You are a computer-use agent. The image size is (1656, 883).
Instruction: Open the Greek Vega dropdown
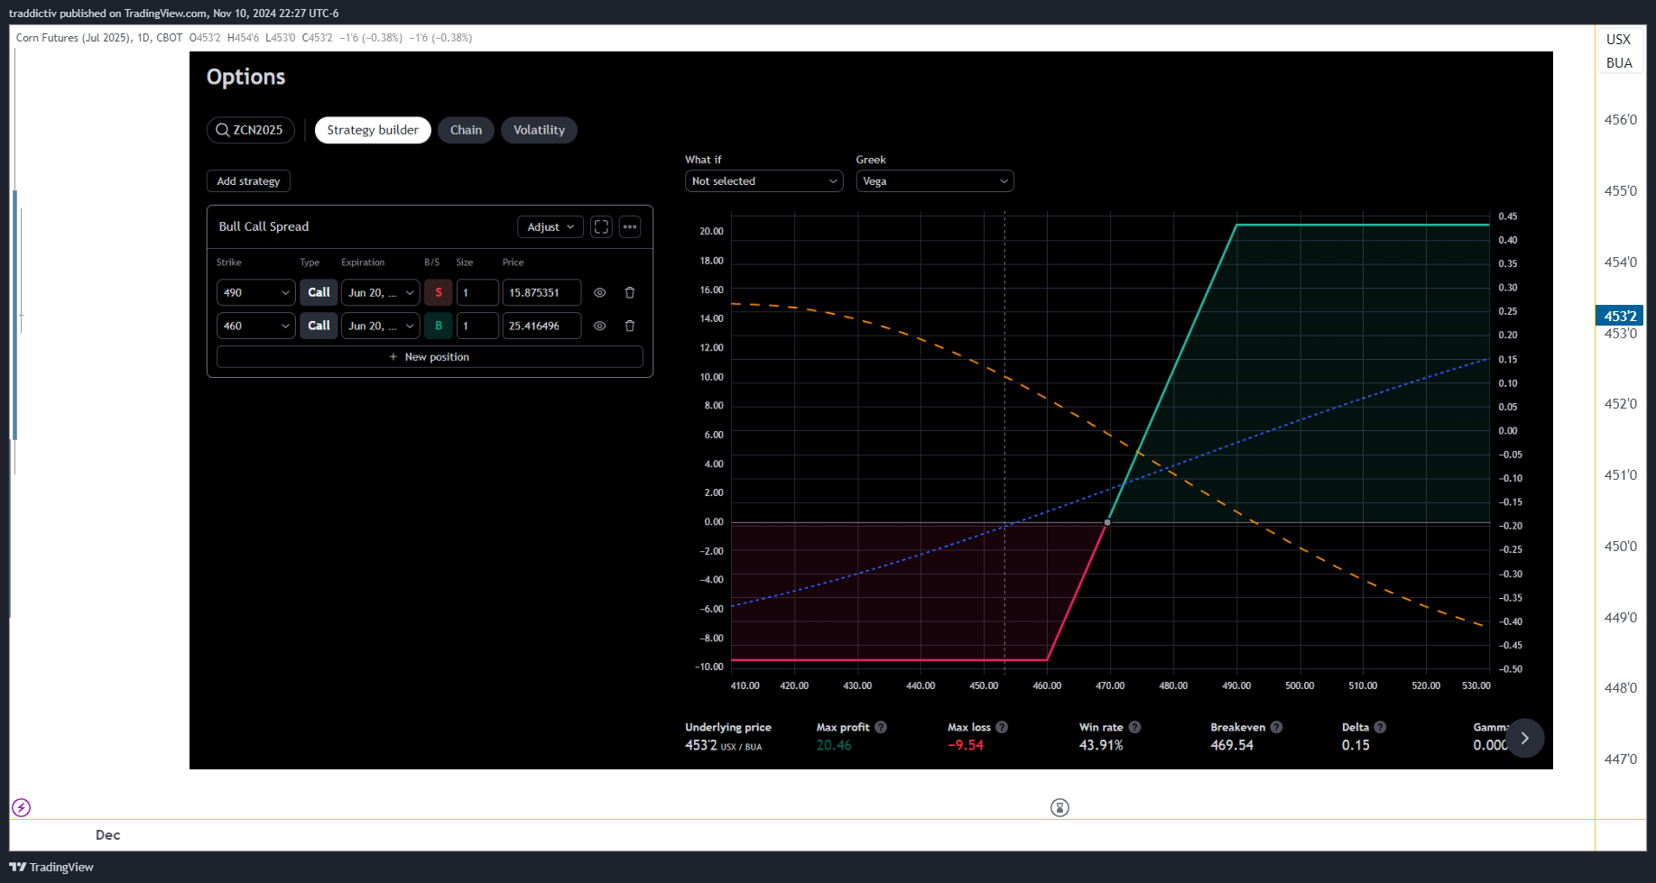tap(935, 181)
